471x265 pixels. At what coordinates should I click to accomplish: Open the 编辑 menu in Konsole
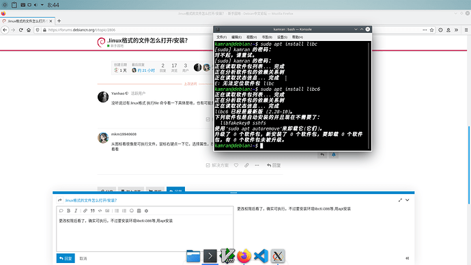pos(236,38)
